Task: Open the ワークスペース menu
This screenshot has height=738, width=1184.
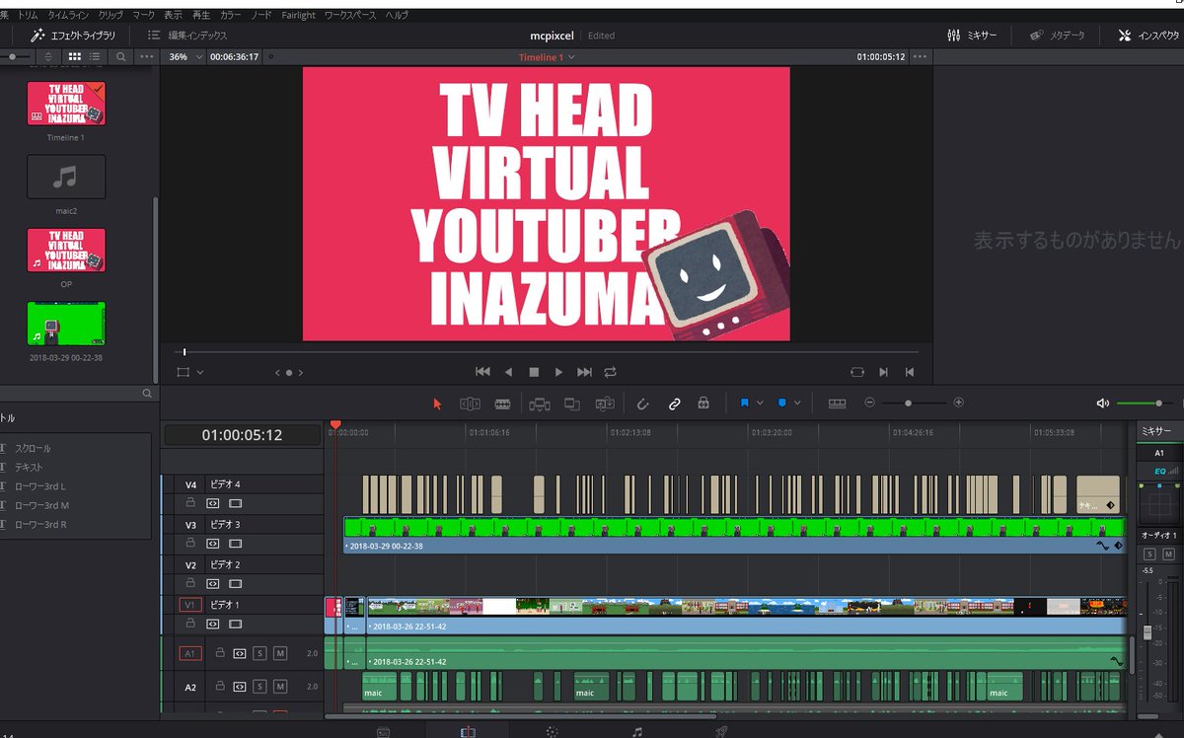Action: point(351,16)
